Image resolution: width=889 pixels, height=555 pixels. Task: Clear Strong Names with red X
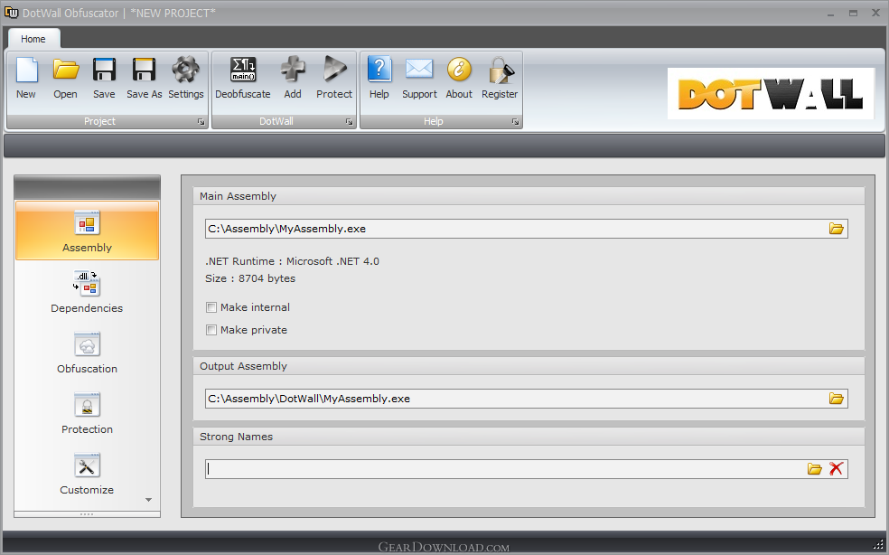coord(837,469)
